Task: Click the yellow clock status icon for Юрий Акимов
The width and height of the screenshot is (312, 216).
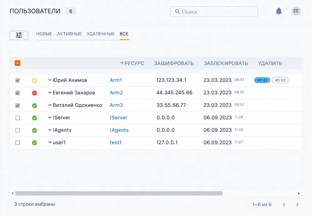Action: [x=34, y=80]
